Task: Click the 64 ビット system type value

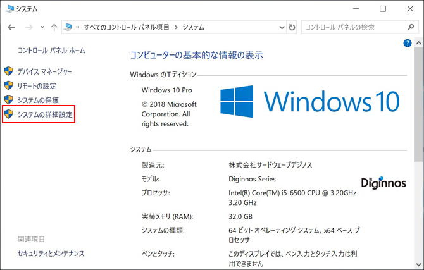Action: coord(294,235)
